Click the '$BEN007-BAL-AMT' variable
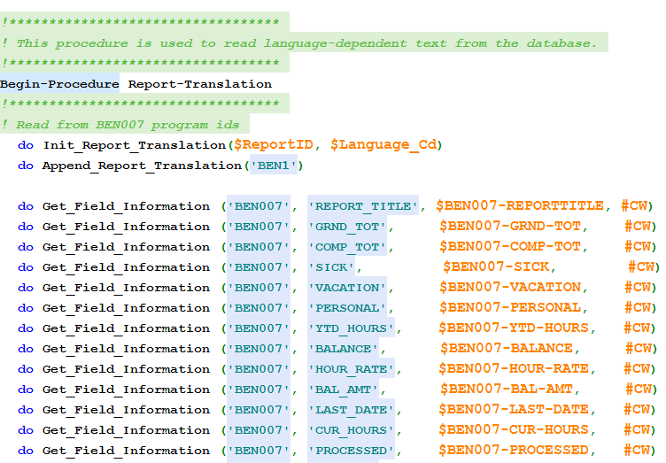 pos(507,390)
